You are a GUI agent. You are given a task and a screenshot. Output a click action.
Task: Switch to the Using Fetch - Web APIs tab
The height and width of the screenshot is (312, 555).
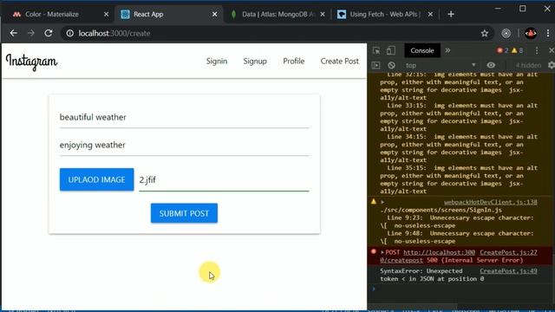(x=385, y=14)
